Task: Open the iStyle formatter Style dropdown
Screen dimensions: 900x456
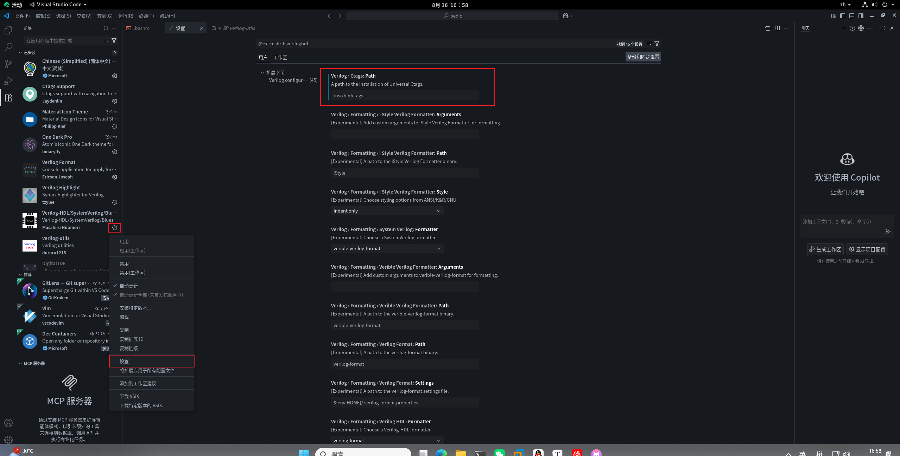Action: [x=387, y=211]
